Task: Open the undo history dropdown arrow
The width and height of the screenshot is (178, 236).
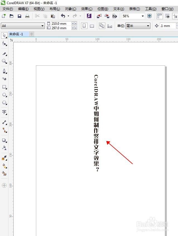Action: pyautogui.click(x=68, y=16)
